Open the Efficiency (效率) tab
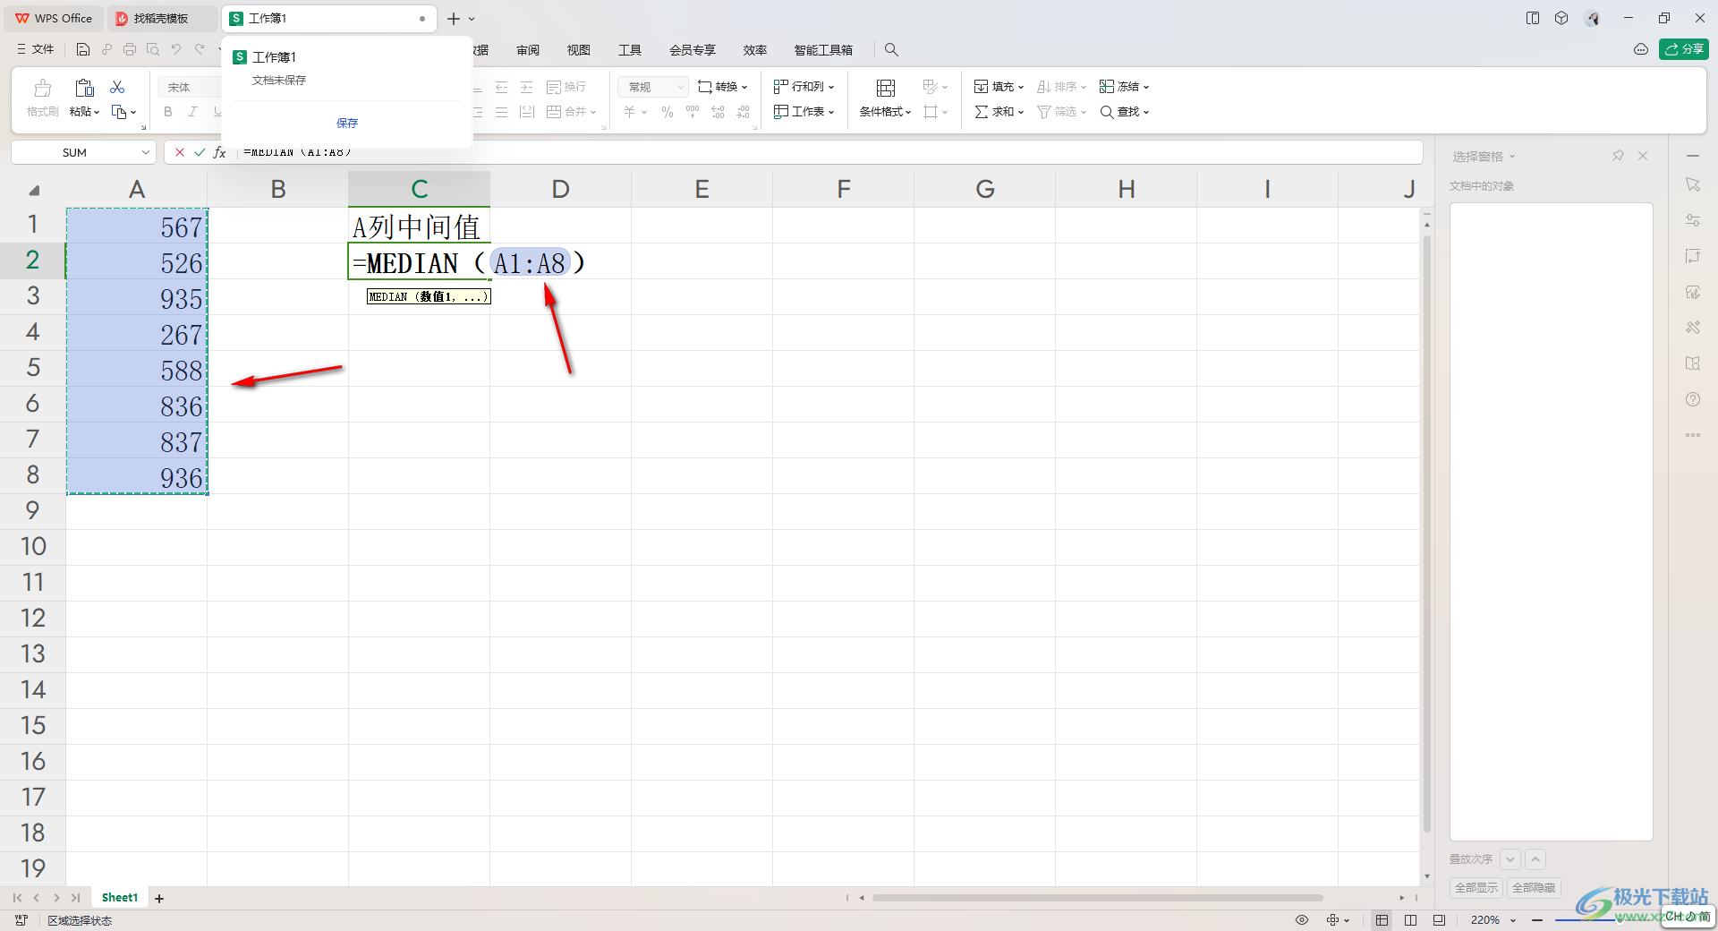This screenshot has height=931, width=1718. [x=755, y=50]
